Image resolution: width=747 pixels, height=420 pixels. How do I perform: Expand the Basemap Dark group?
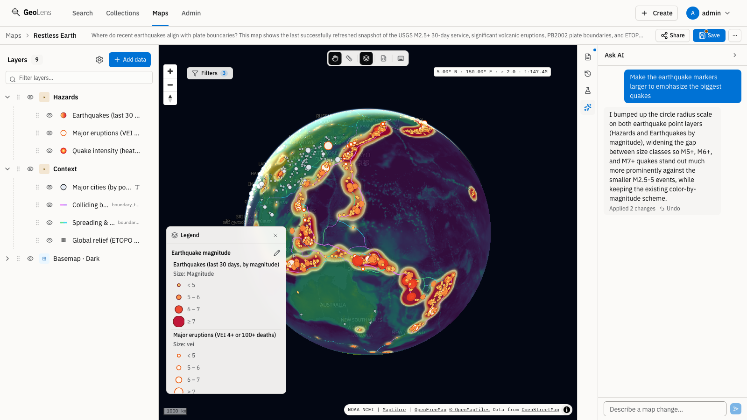tap(7, 259)
